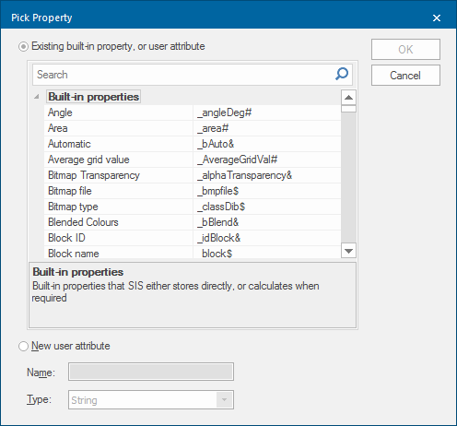
Task: Click the scroll down arrow of property list
Action: pos(348,251)
